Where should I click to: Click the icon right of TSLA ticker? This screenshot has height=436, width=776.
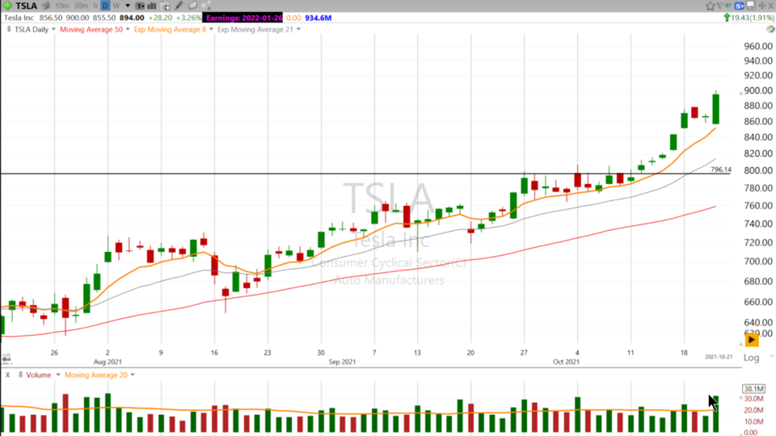(x=45, y=6)
